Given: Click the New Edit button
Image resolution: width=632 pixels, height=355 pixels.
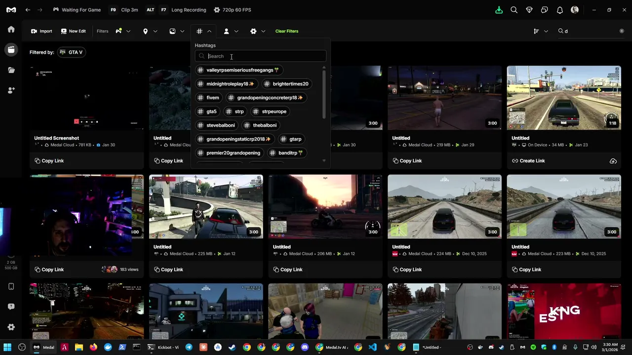Looking at the screenshot, I should (73, 31).
